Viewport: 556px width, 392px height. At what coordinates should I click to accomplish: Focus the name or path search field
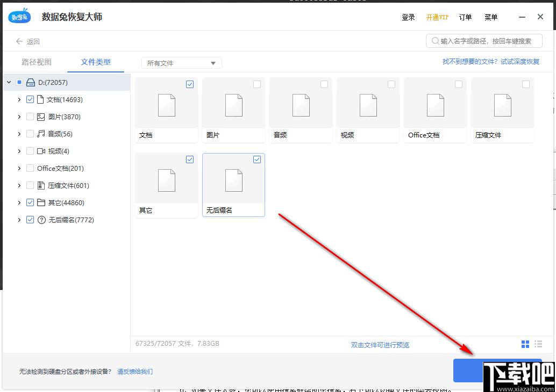pyautogui.click(x=484, y=41)
